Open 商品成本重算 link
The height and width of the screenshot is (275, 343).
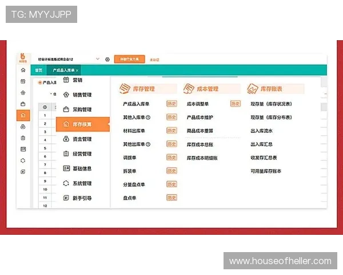coord(200,131)
